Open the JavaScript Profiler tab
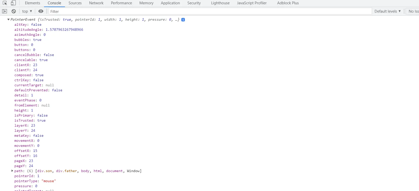The height and width of the screenshot is (191, 419). pyautogui.click(x=252, y=3)
